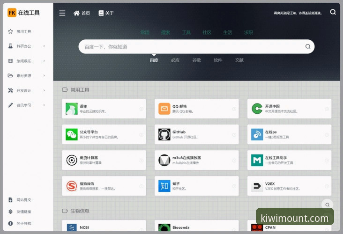Open the Bioconda icon

[x=164, y=227]
